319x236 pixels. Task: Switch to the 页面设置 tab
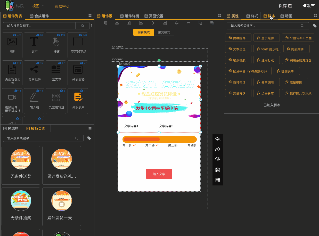(x=154, y=16)
